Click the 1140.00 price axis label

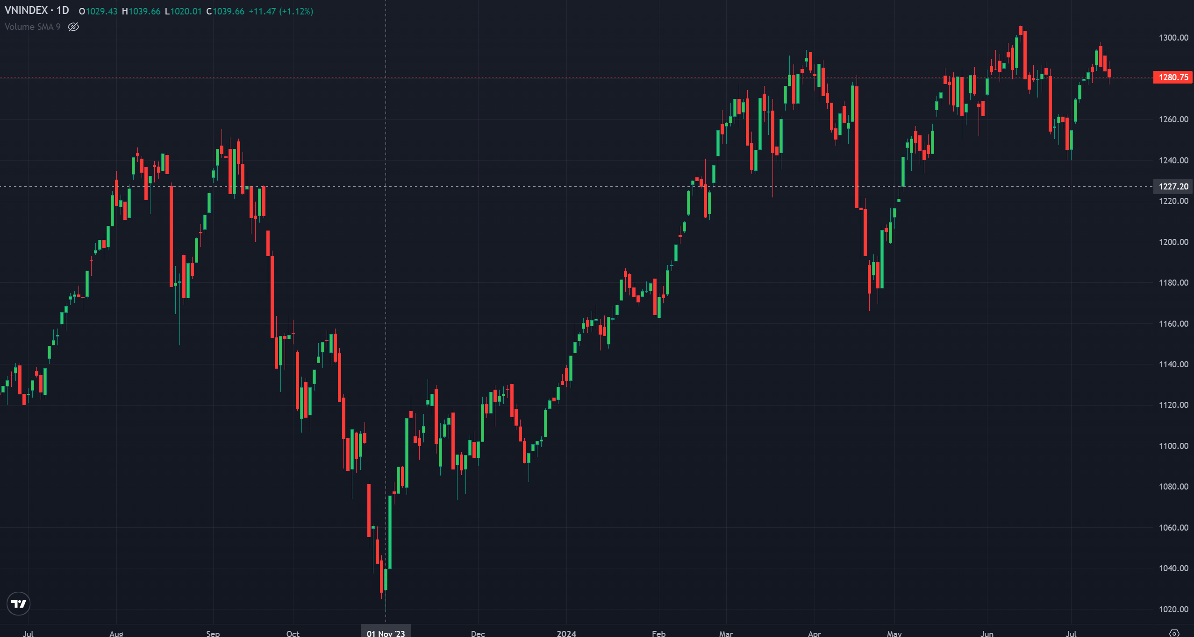(1173, 364)
